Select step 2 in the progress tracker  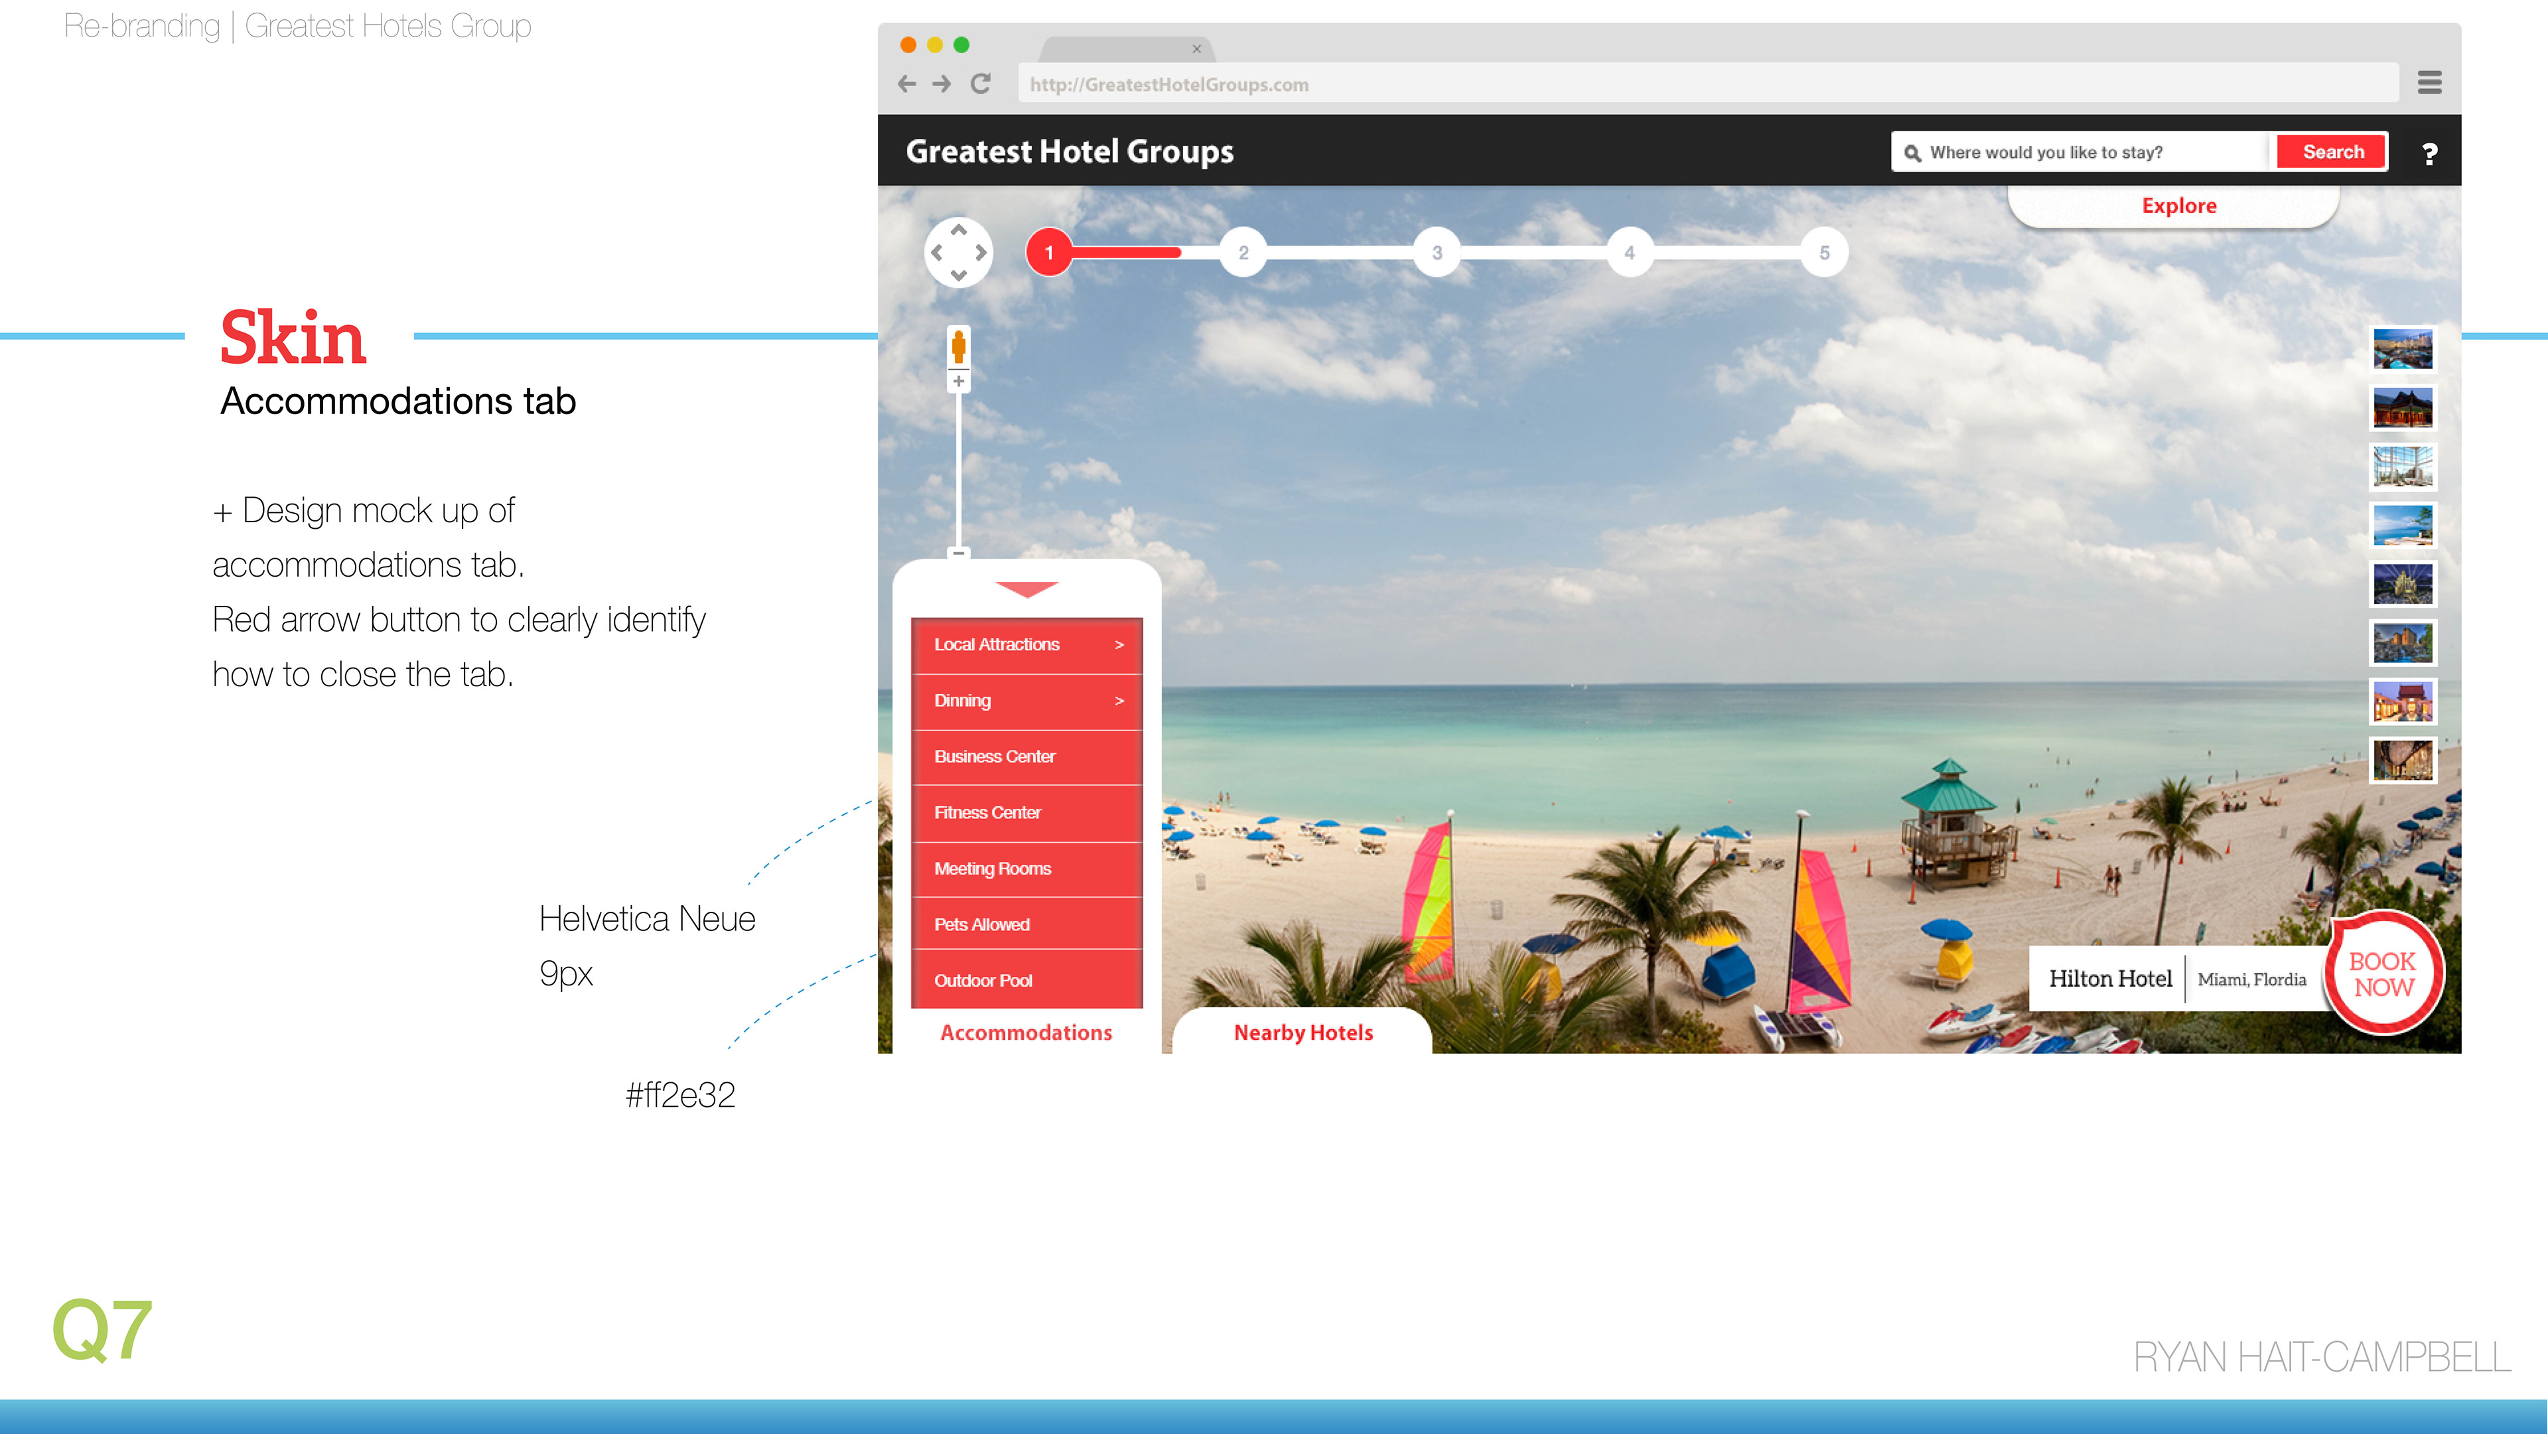[x=1243, y=253]
